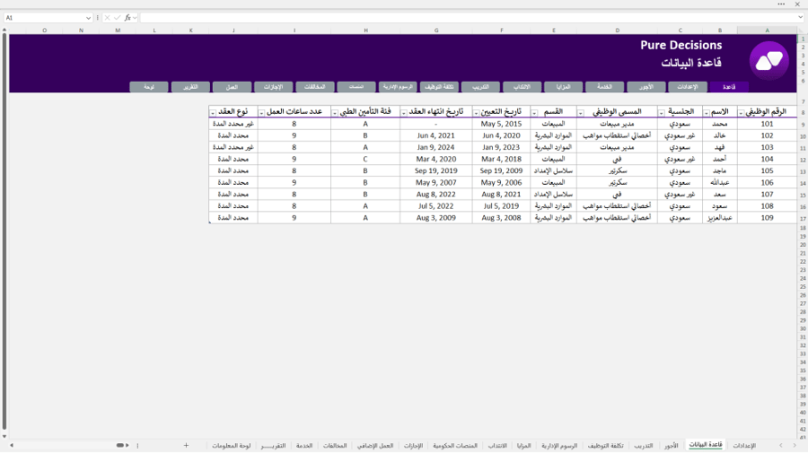Click inside the formula bar field

coord(468,18)
